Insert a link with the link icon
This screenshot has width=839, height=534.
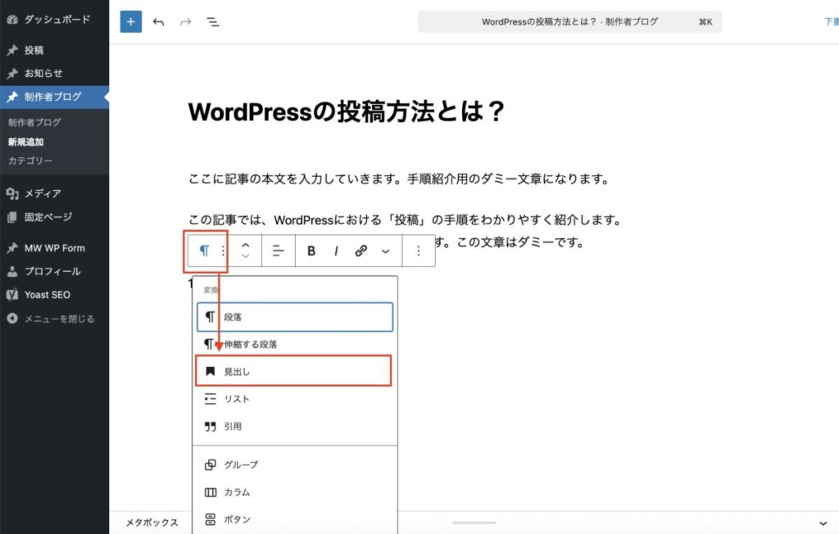pos(361,251)
